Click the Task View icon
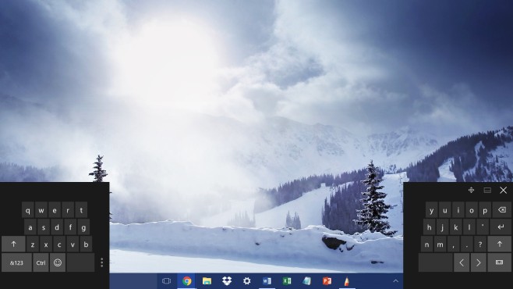513x289 pixels. click(167, 281)
